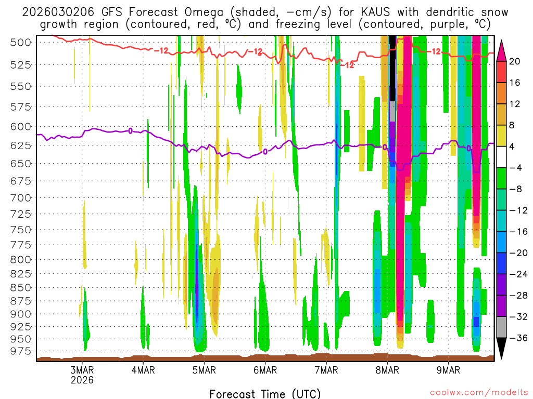Click the 750 pressure level label
The height and width of the screenshot is (399, 533).
(x=20, y=230)
